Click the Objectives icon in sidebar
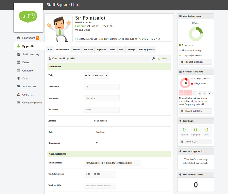 pos(18,70)
